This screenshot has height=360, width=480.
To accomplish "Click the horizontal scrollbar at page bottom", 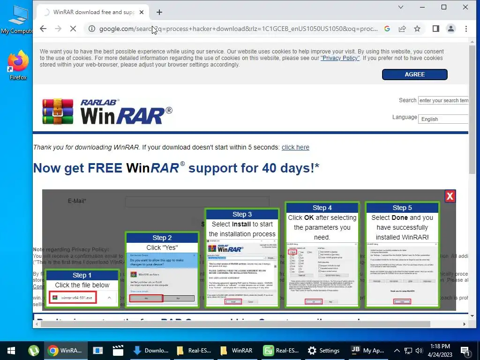I will pos(235,324).
